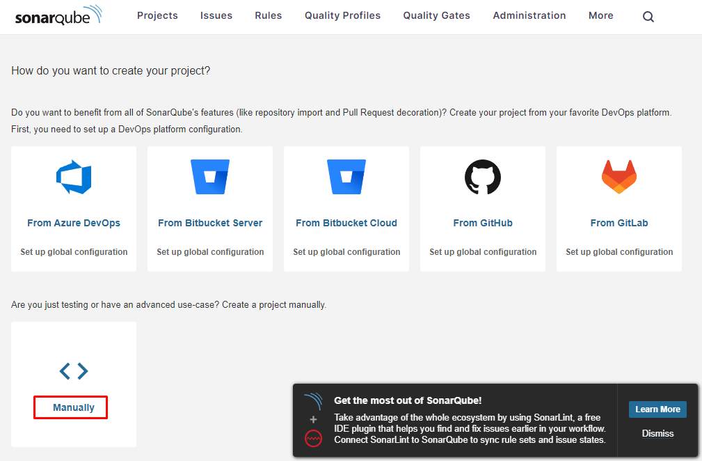The height and width of the screenshot is (461, 702).
Task: Go to the Issues page
Action: 216,15
